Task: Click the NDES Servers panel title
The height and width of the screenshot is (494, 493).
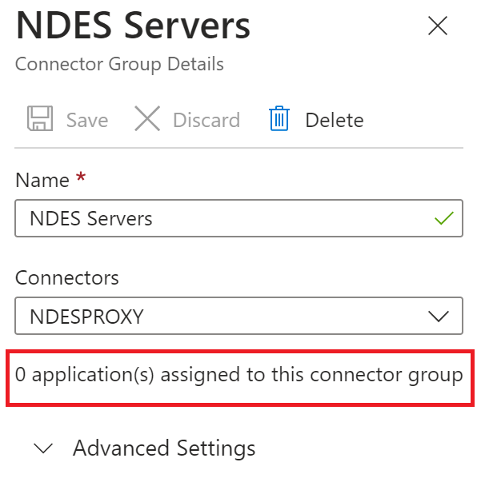Action: pos(133,26)
